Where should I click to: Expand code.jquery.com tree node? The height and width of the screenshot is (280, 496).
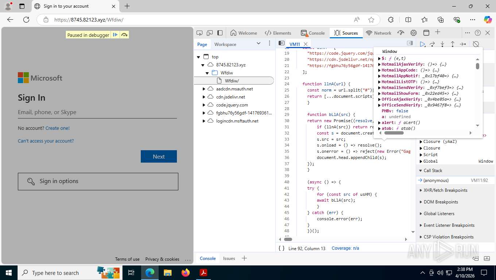204,105
